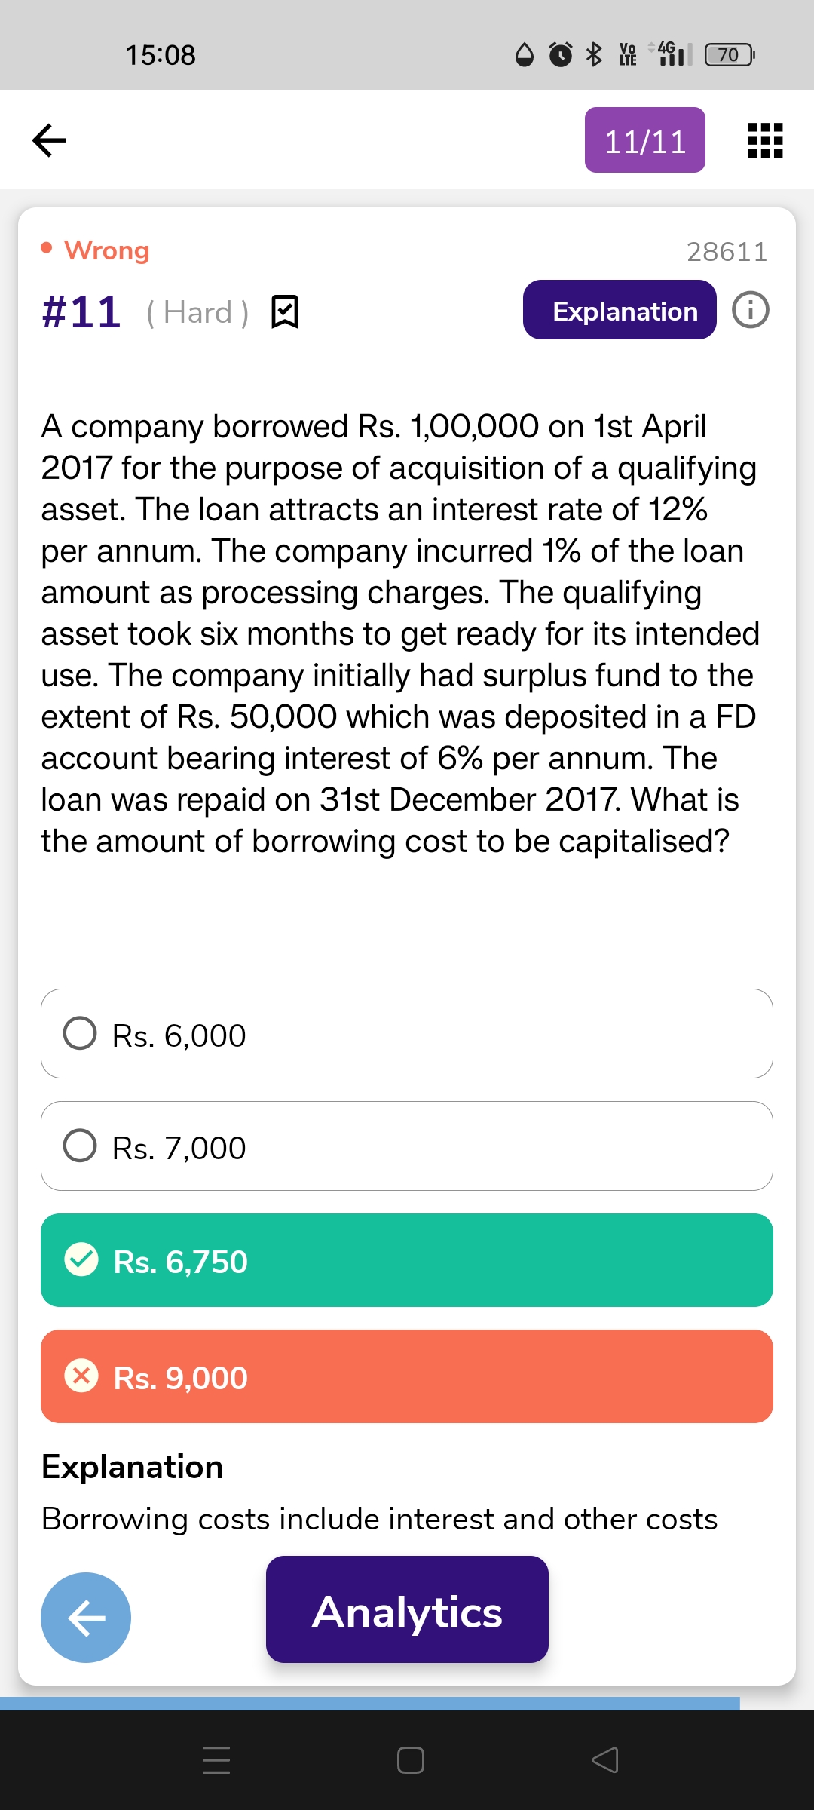Tap the correct answer Rs. 6,750
The width and height of the screenshot is (814, 1810).
click(406, 1260)
